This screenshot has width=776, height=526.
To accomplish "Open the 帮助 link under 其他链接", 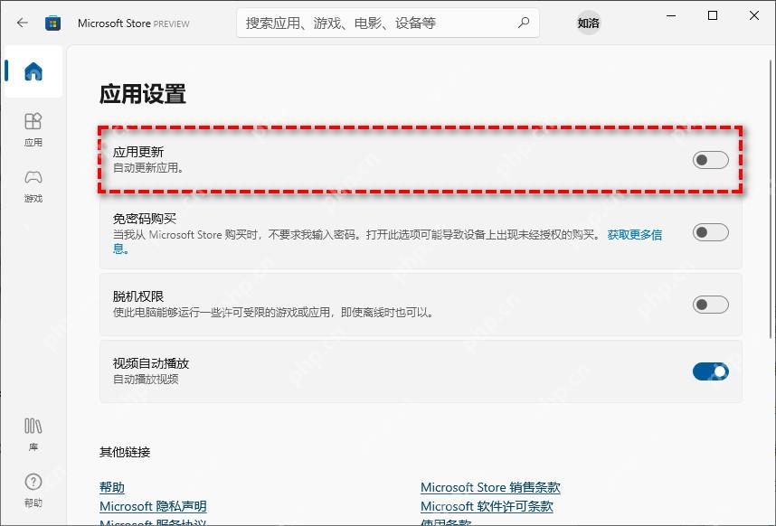I will coord(112,487).
